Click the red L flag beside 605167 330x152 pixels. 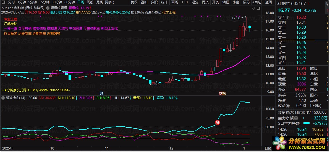coord(308,3)
